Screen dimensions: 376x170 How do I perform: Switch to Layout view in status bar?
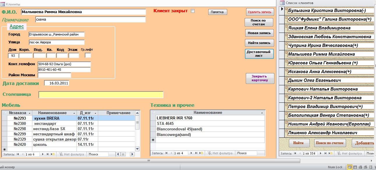370,167
